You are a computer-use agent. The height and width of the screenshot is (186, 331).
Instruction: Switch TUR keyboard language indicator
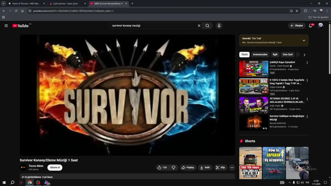coord(307,183)
